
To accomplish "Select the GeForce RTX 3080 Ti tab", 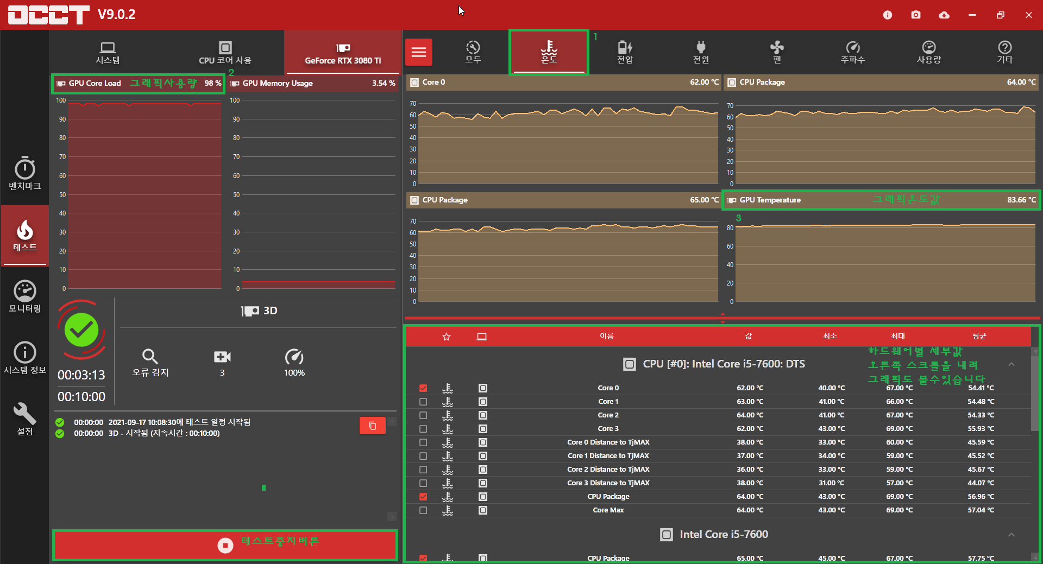I will pyautogui.click(x=343, y=53).
